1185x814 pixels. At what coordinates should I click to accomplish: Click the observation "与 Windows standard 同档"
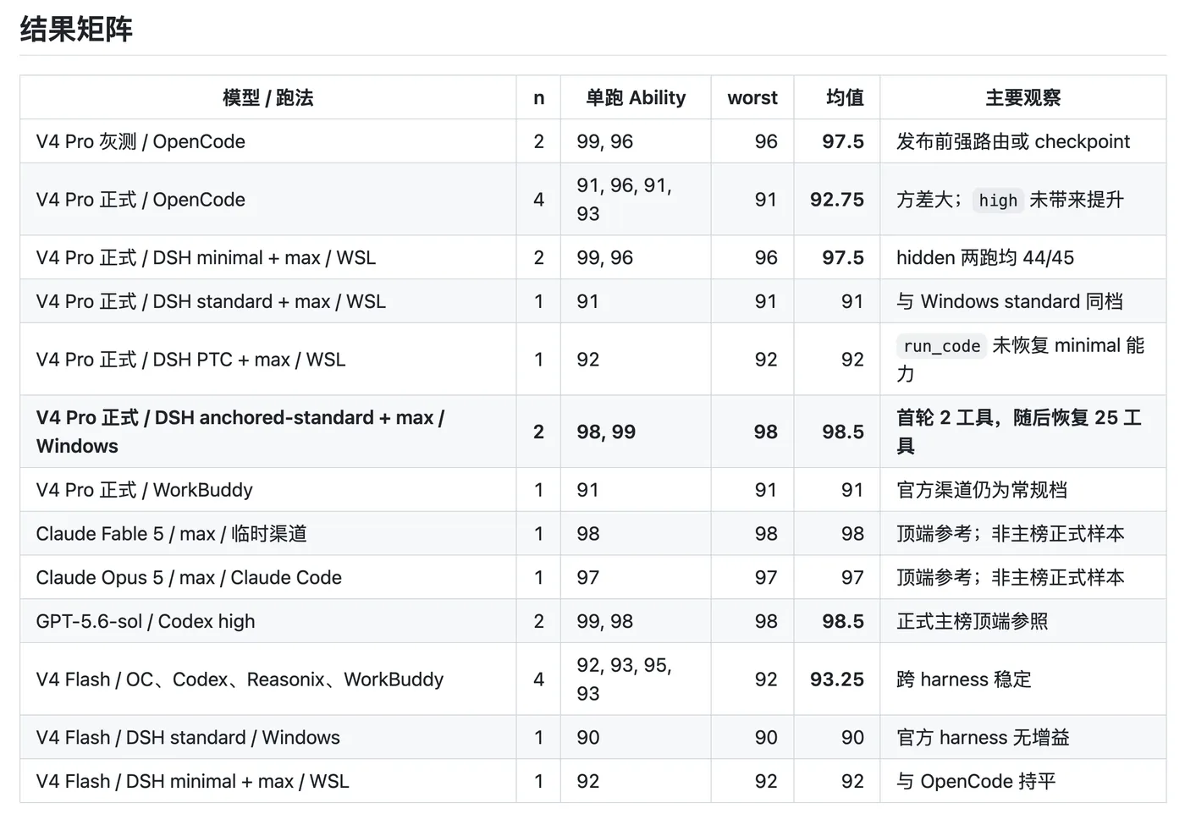coord(1010,301)
